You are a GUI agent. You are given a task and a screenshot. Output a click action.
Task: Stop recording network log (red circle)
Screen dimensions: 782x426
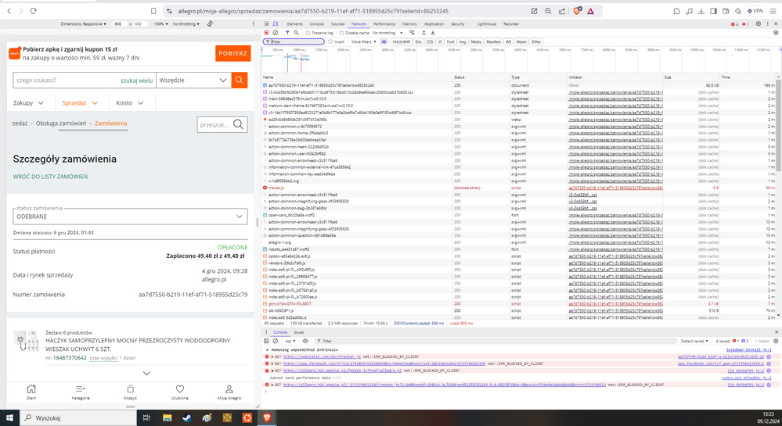(x=266, y=33)
